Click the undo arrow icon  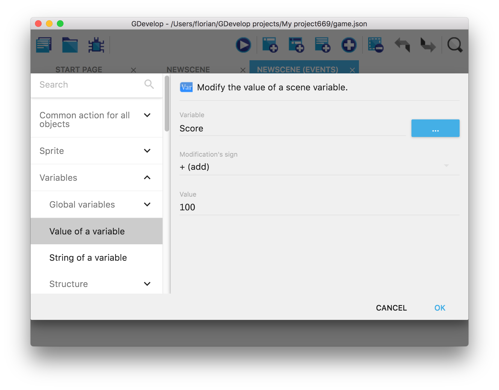click(402, 45)
